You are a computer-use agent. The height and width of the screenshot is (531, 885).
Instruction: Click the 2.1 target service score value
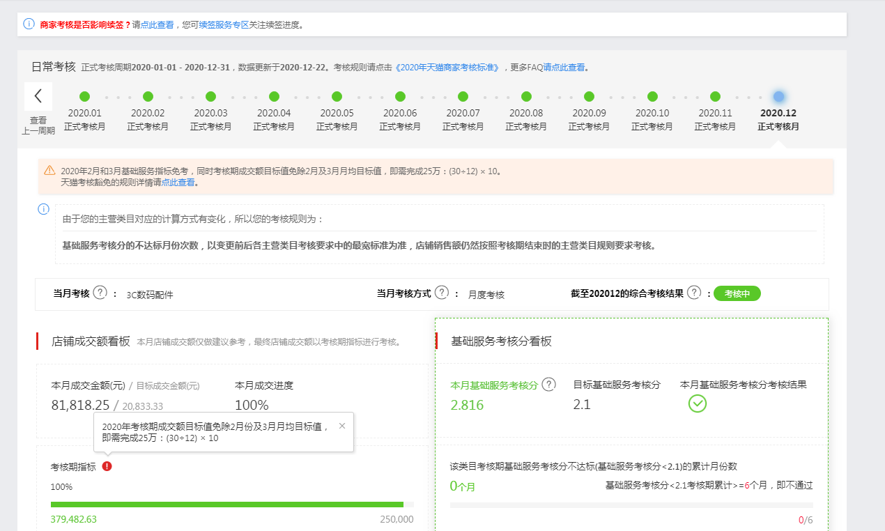point(582,404)
